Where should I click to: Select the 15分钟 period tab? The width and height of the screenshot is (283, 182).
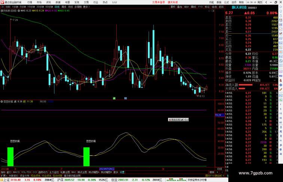(x=31, y=7)
